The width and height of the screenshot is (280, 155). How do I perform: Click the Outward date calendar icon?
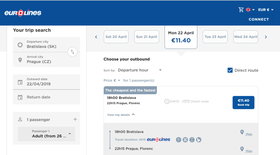pos(20,82)
